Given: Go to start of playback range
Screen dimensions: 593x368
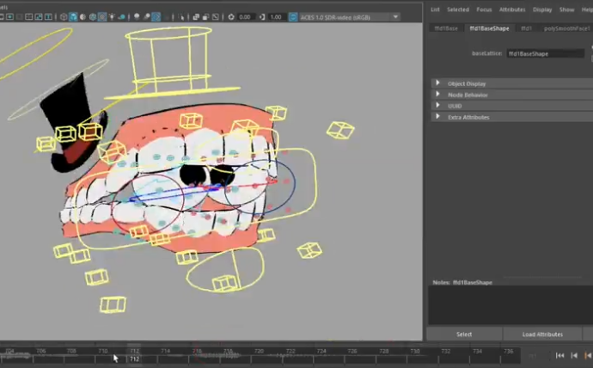Looking at the screenshot, I should 560,355.
